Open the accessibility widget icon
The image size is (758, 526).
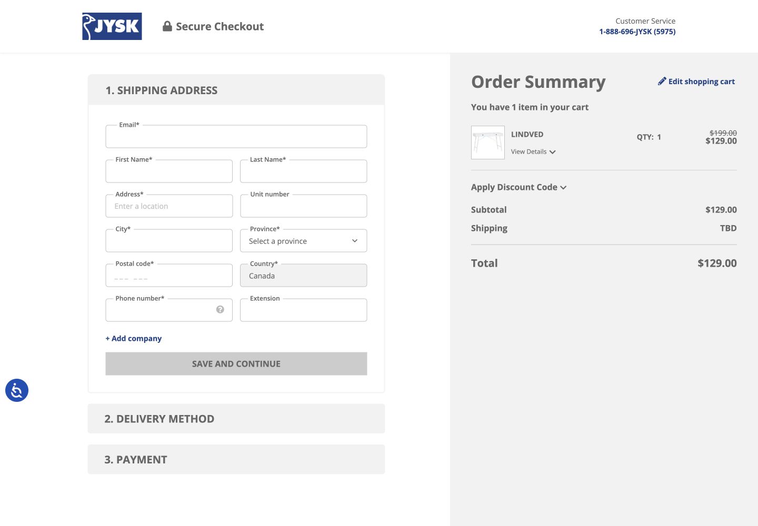[x=17, y=390]
